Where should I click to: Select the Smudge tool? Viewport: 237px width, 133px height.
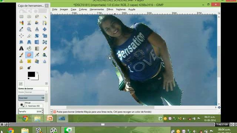click(21, 68)
